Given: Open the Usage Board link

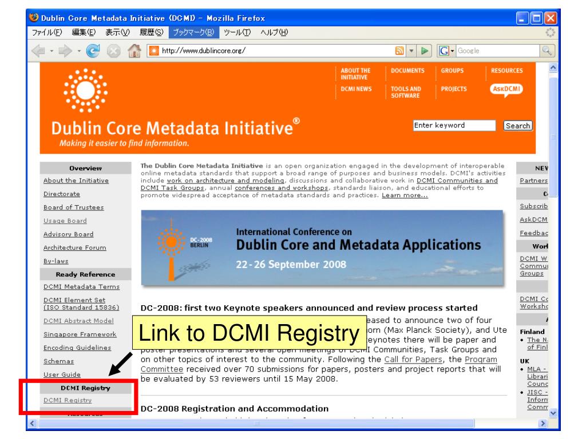Looking at the screenshot, I should 65,221.
